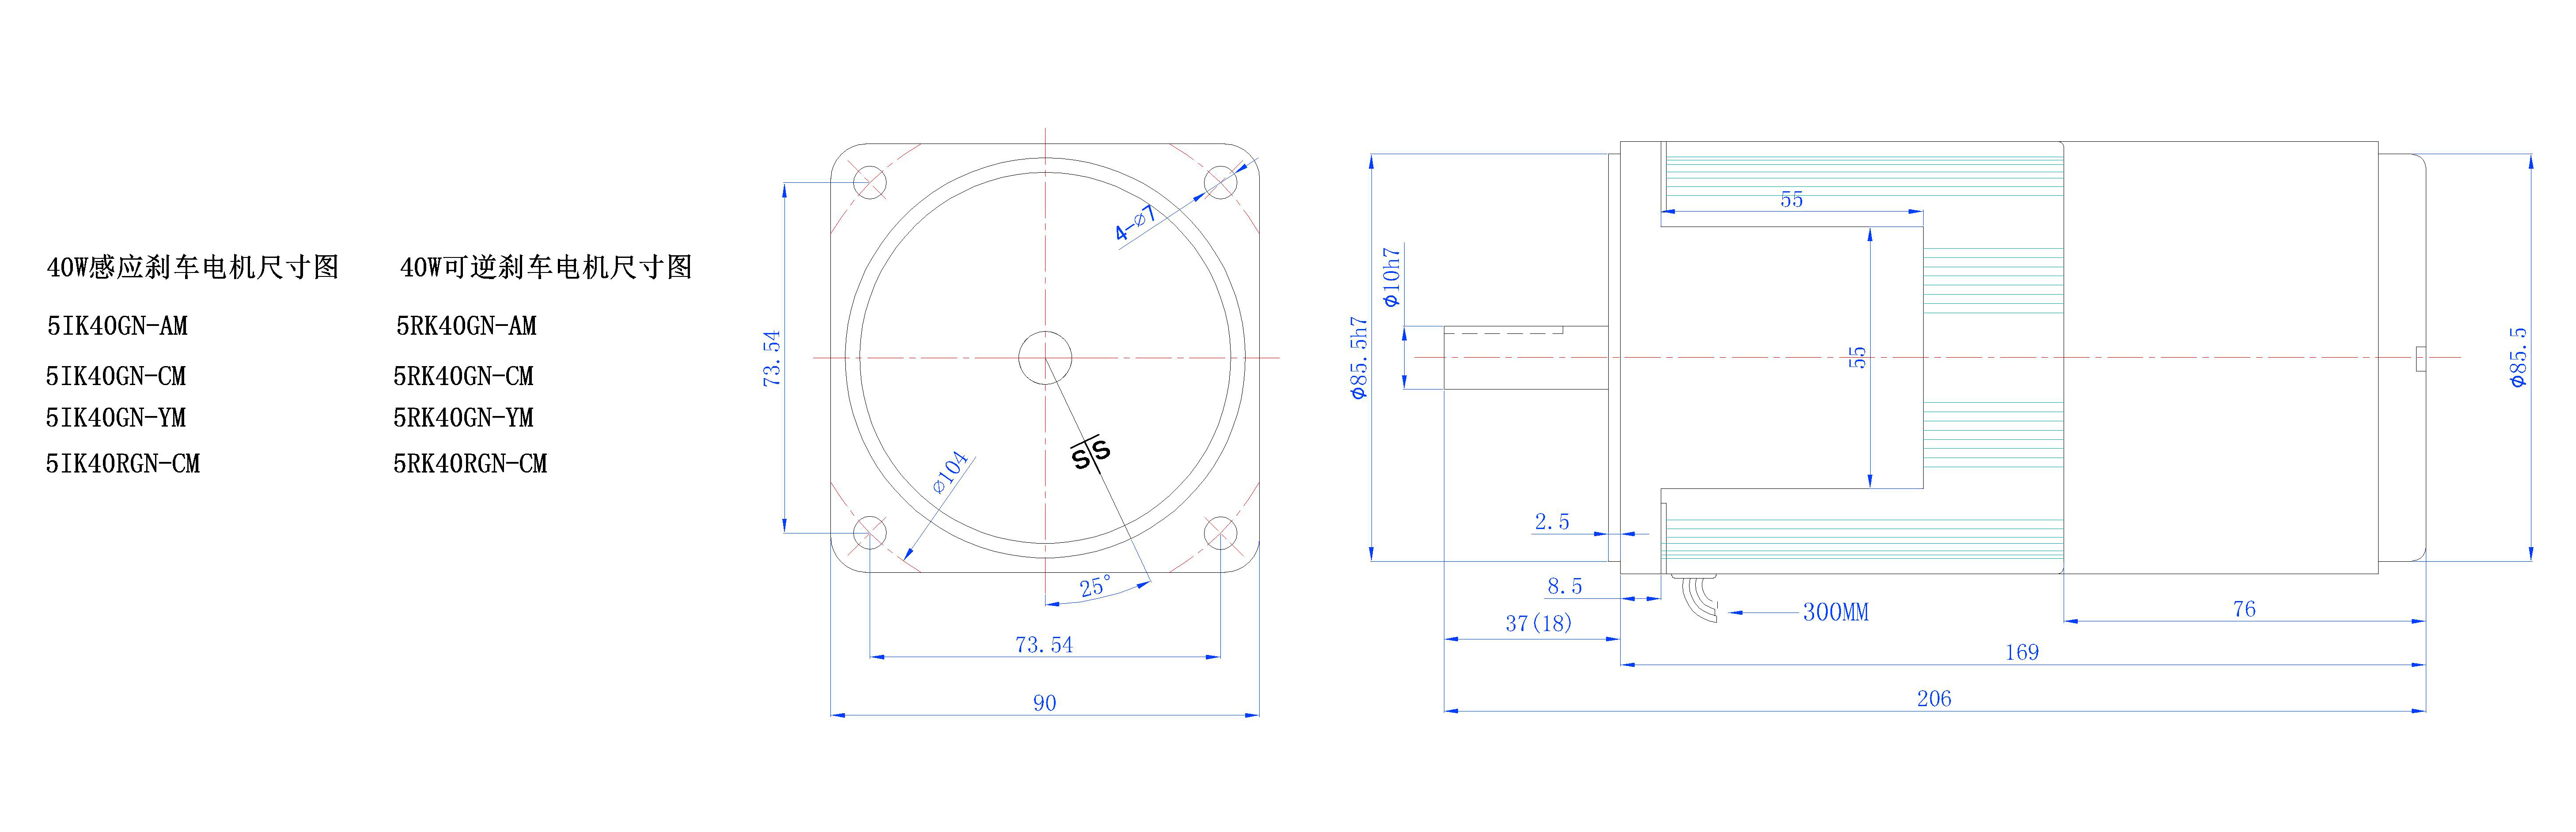
Task: Click the 5IK40GN-AM model label
Action: click(x=117, y=326)
